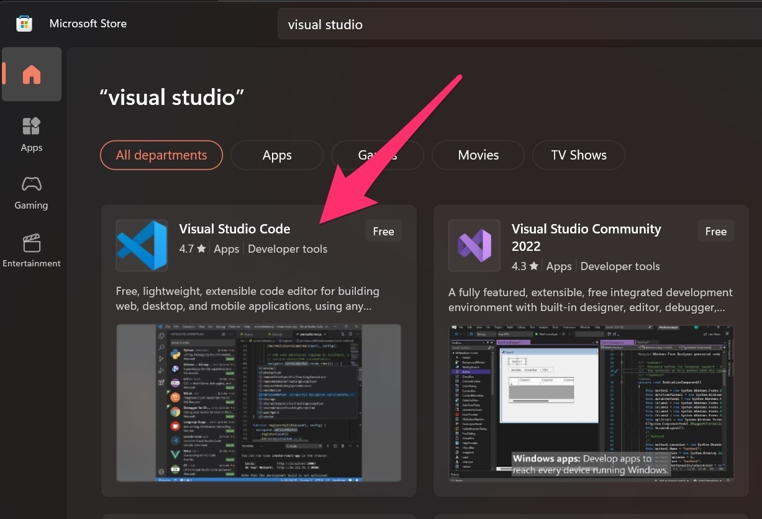Open the Visual Studio Code screenshot thumbnail
This screenshot has height=519, width=762.
pyautogui.click(x=258, y=402)
